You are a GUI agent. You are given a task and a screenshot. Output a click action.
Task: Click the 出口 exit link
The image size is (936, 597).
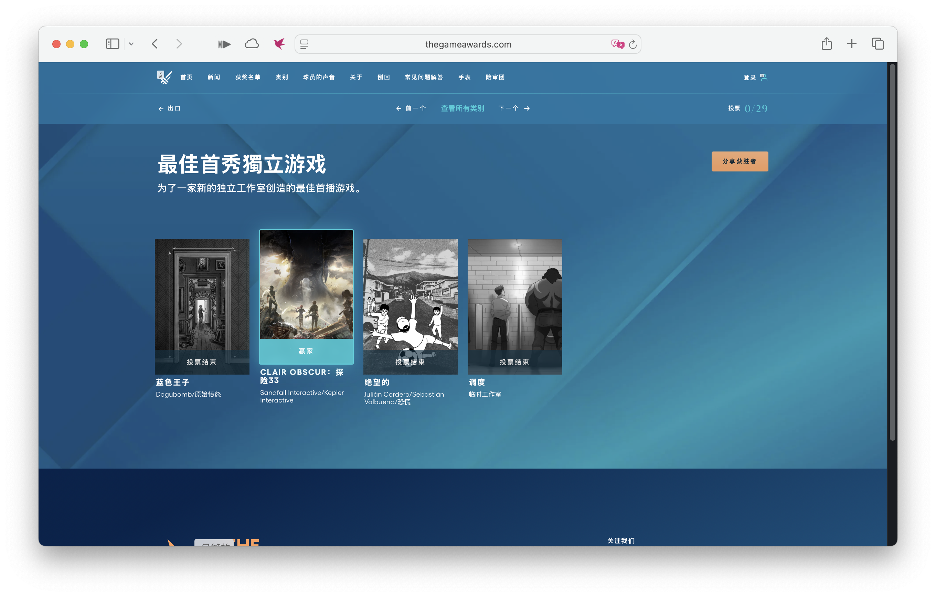click(x=169, y=108)
